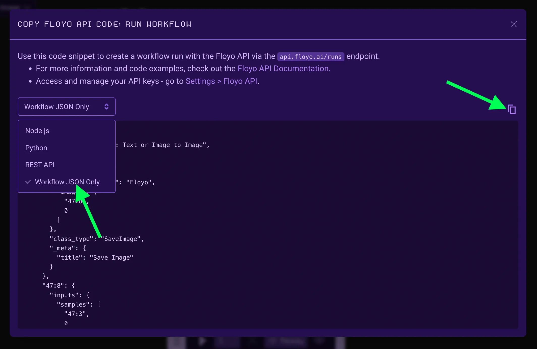Open the Floyo API Documentation link
The image size is (537, 349).
coord(283,68)
